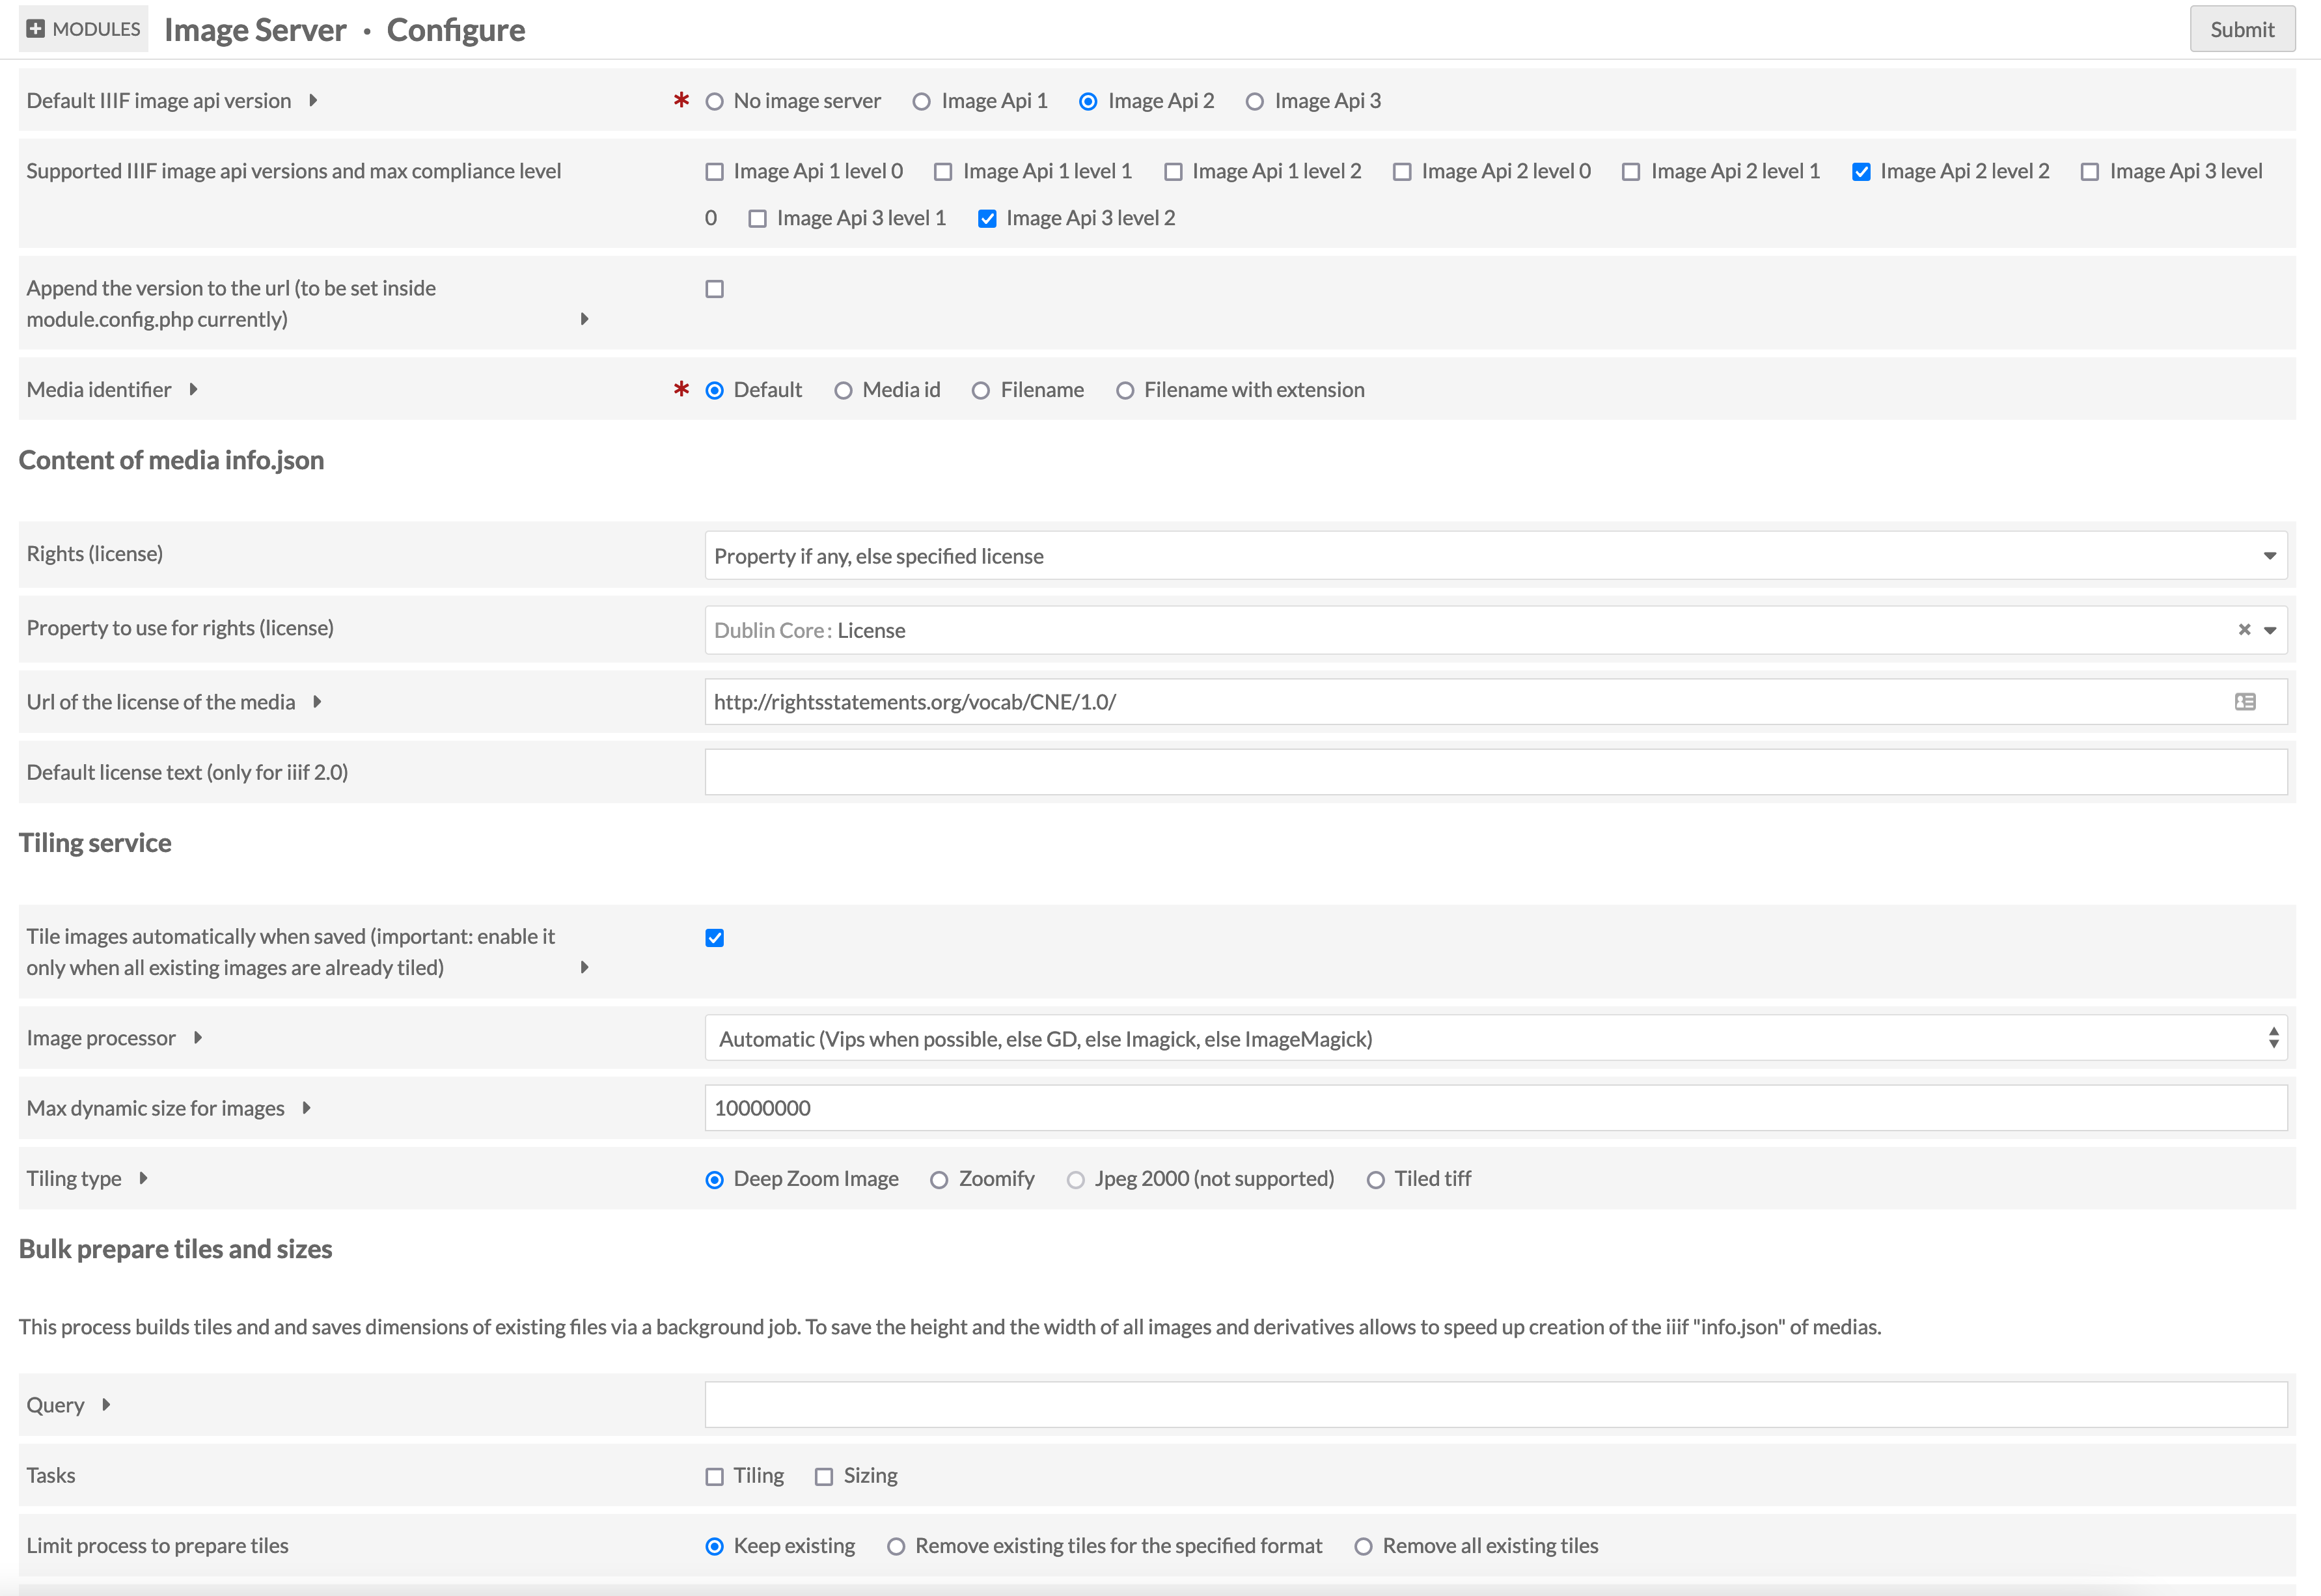This screenshot has width=2321, height=1596.
Task: Select Default media identifier
Action: (714, 391)
